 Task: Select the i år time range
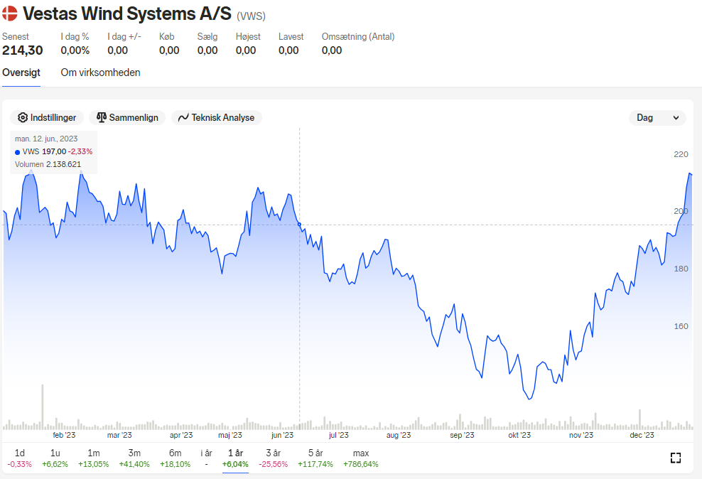pyautogui.click(x=206, y=458)
